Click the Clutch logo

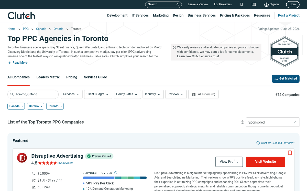(x=21, y=16)
